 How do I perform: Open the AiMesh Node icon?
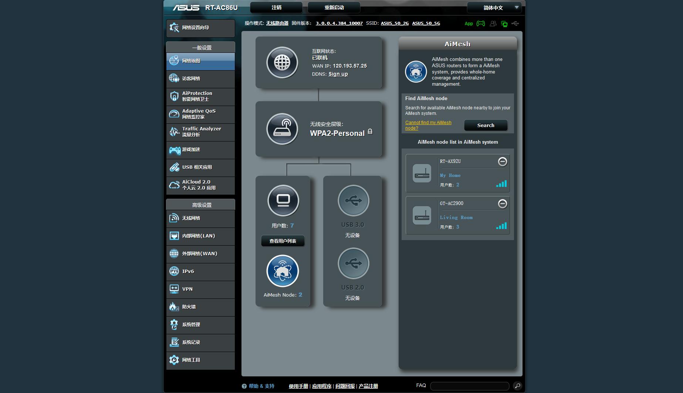pos(283,271)
